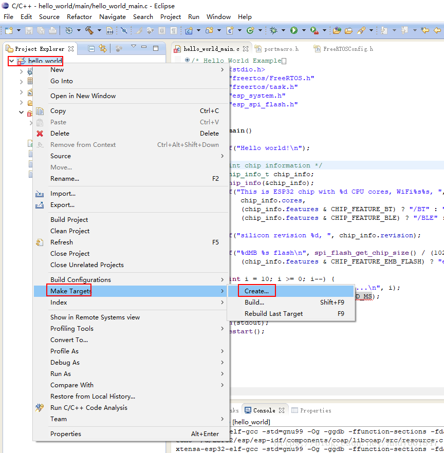Select Clean Project in context menu
The image size is (444, 453).
pyautogui.click(x=131, y=231)
